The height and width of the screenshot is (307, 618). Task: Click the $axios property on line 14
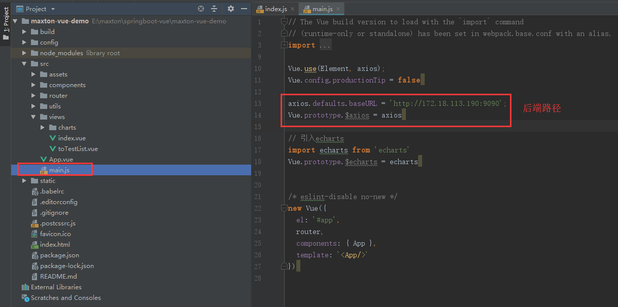coord(357,115)
